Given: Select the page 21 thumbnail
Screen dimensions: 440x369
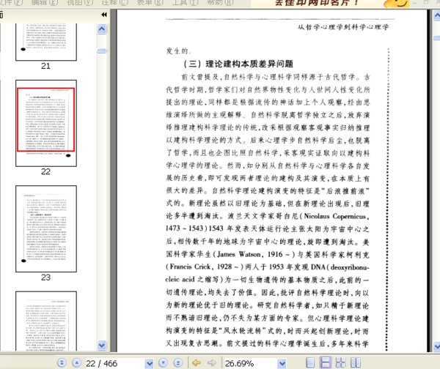Looking at the screenshot, I should click(46, 42).
